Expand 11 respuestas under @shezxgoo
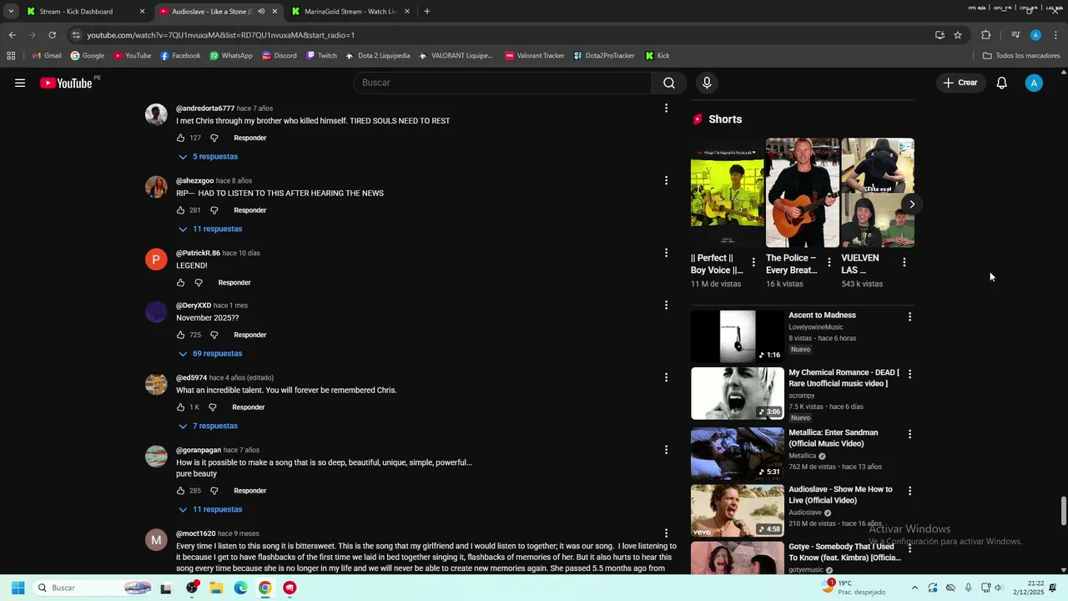The height and width of the screenshot is (601, 1068). click(210, 229)
